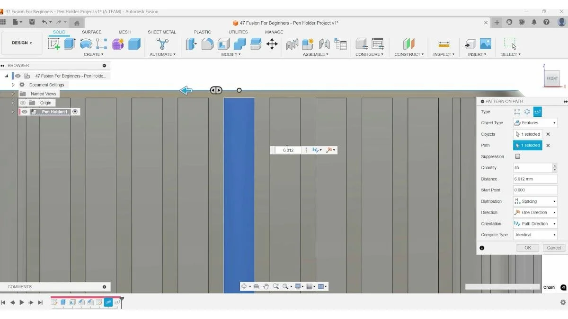Switch to the Plastic tab
This screenshot has height=319, width=568.
pyautogui.click(x=202, y=32)
